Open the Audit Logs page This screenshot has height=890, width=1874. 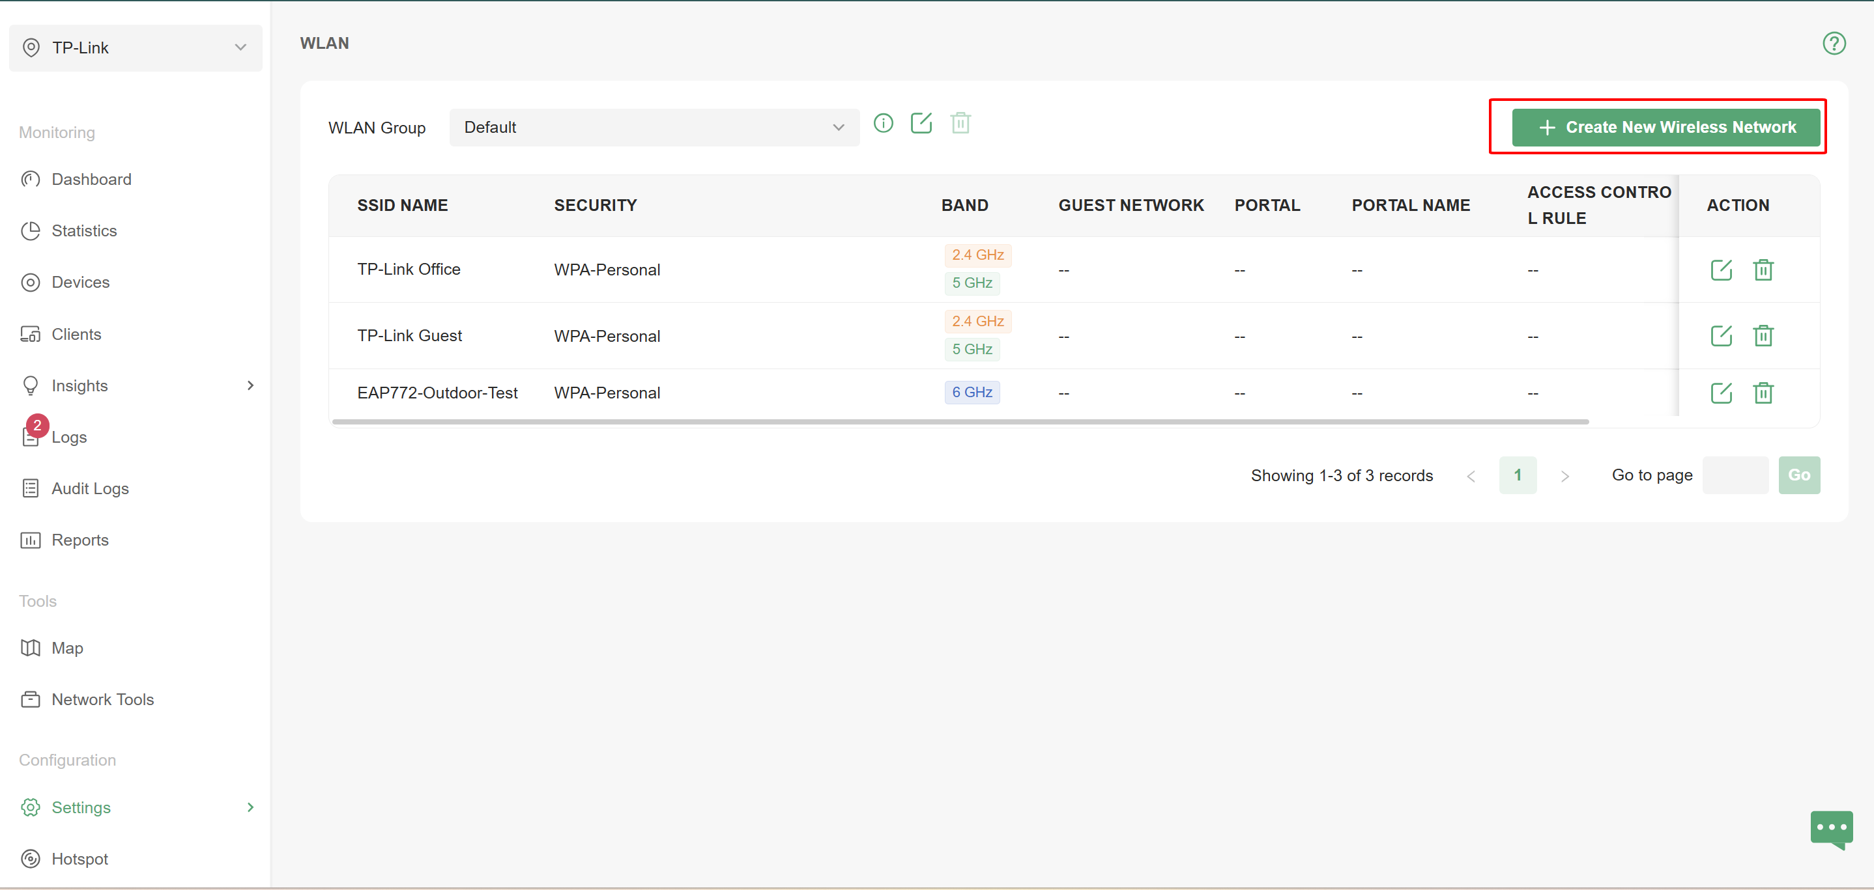click(x=90, y=489)
